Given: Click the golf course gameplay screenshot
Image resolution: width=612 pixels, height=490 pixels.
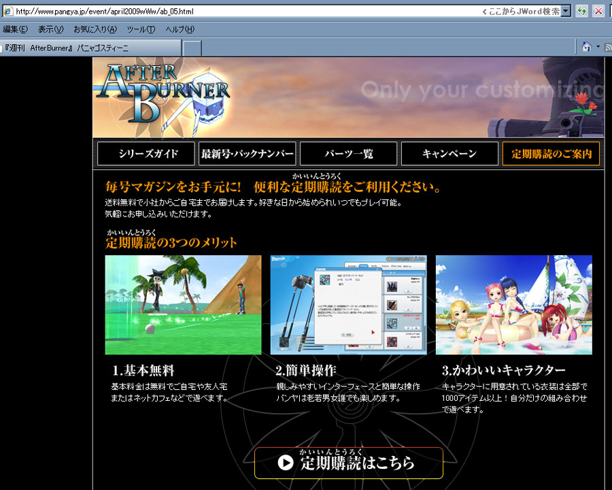Looking at the screenshot, I should [x=183, y=305].
